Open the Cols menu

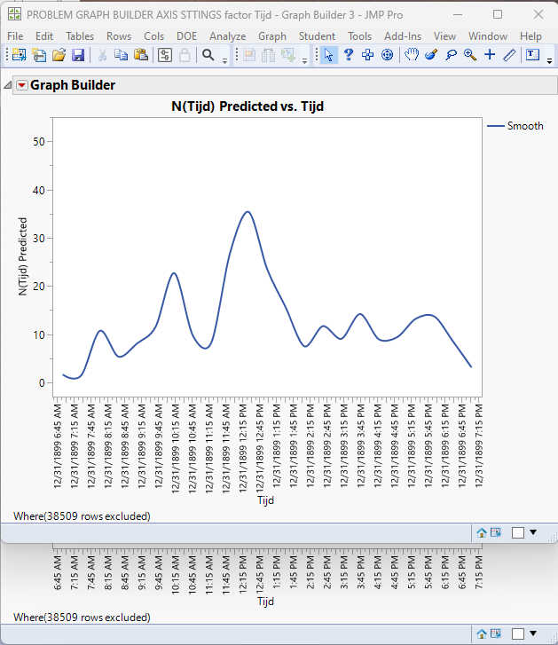coord(153,36)
